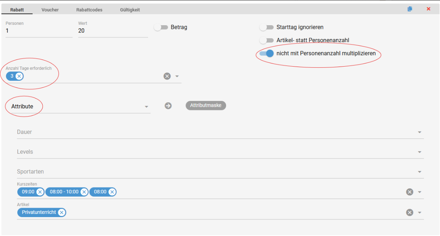Open the Gültigkeit tab
The image size is (440, 236).
point(130,10)
